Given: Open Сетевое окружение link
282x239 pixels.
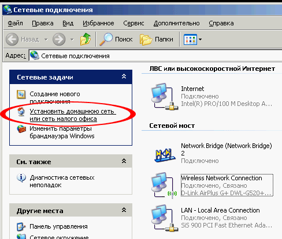Looking at the screenshot, I should (59, 237).
